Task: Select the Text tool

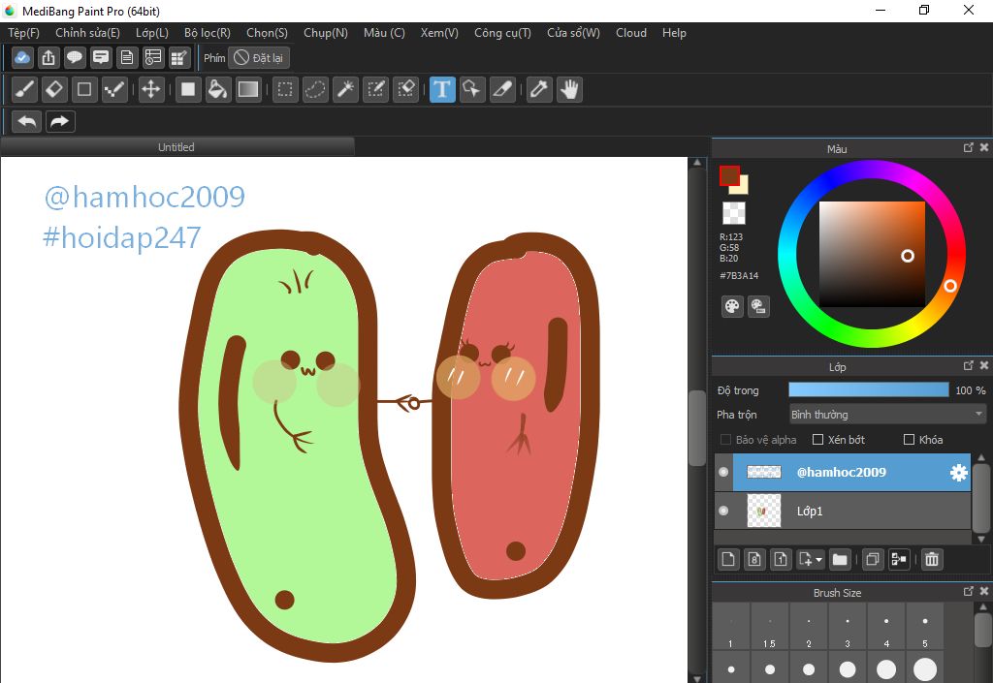Action: [442, 90]
